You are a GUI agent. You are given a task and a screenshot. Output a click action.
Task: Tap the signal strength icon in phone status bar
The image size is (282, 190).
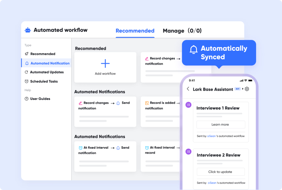tap(241, 80)
